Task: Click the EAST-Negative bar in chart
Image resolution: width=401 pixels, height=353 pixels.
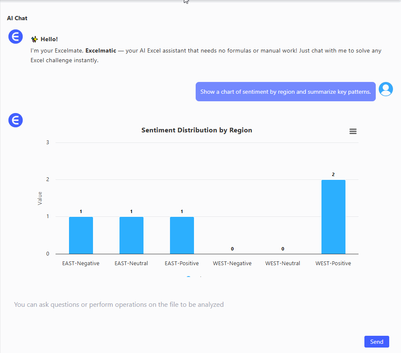Action: [x=81, y=235]
